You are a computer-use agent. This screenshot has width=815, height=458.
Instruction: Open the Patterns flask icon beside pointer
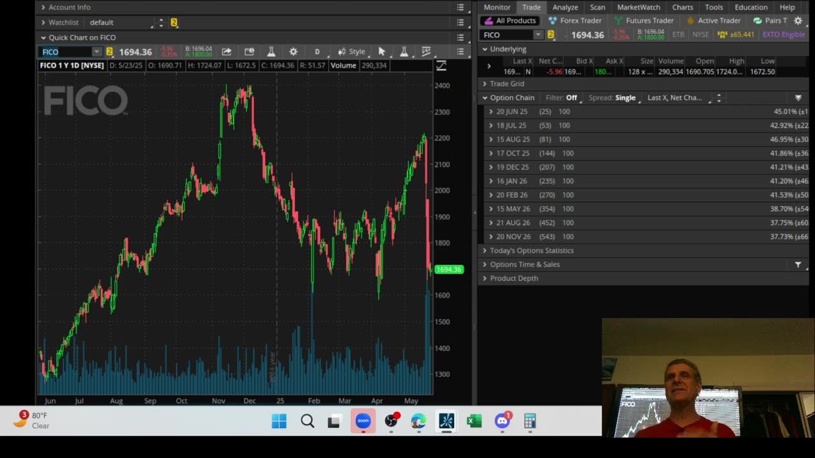pos(404,52)
